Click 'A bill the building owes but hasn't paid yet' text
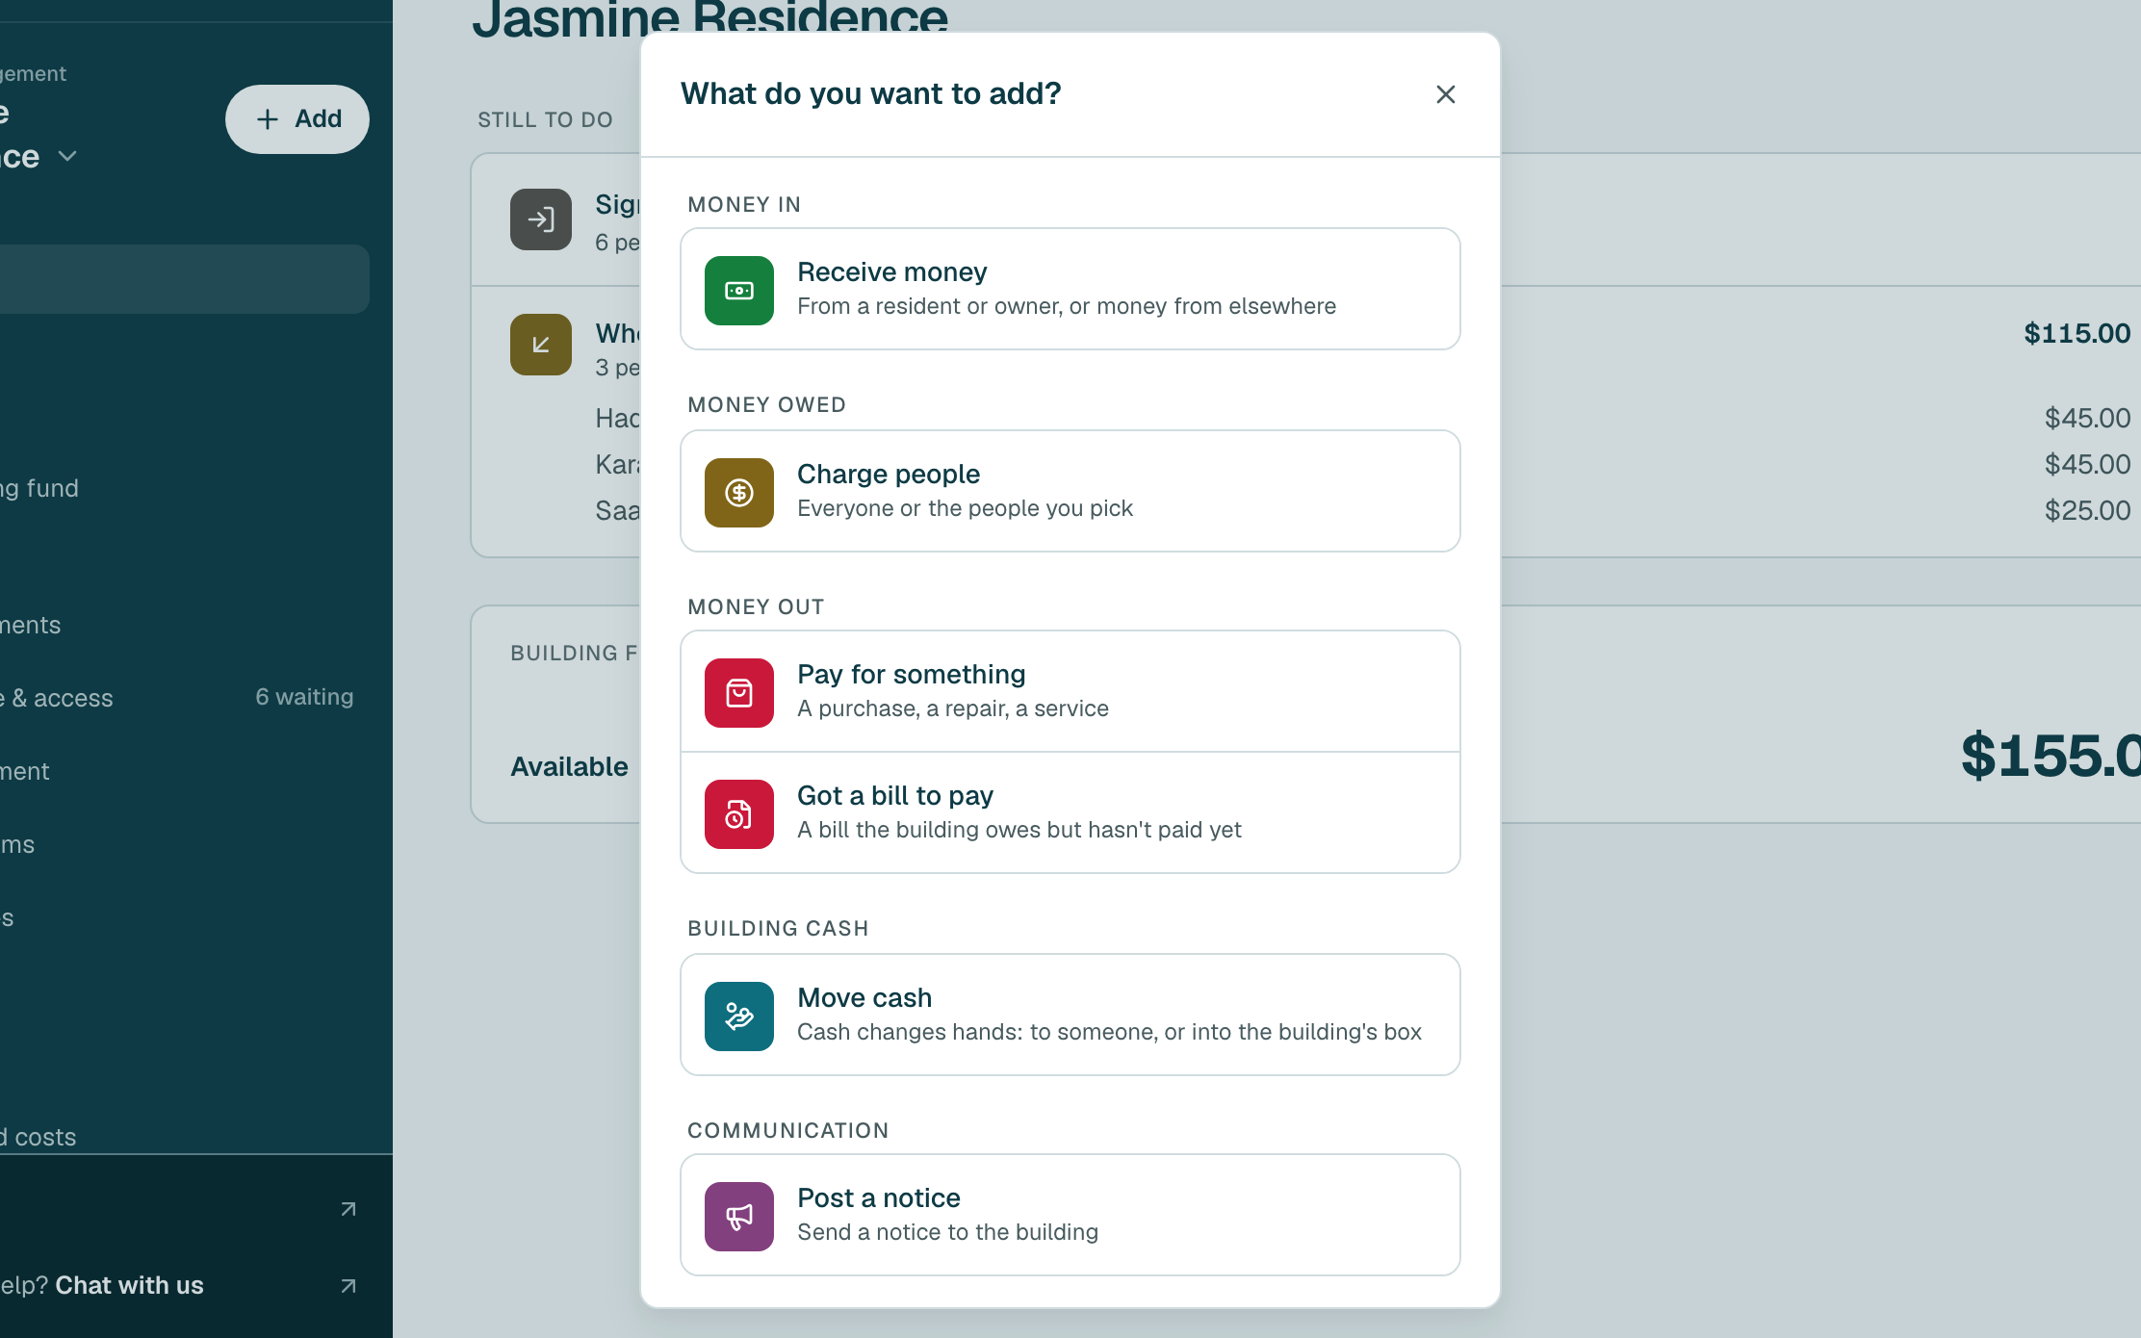 [x=1019, y=830]
